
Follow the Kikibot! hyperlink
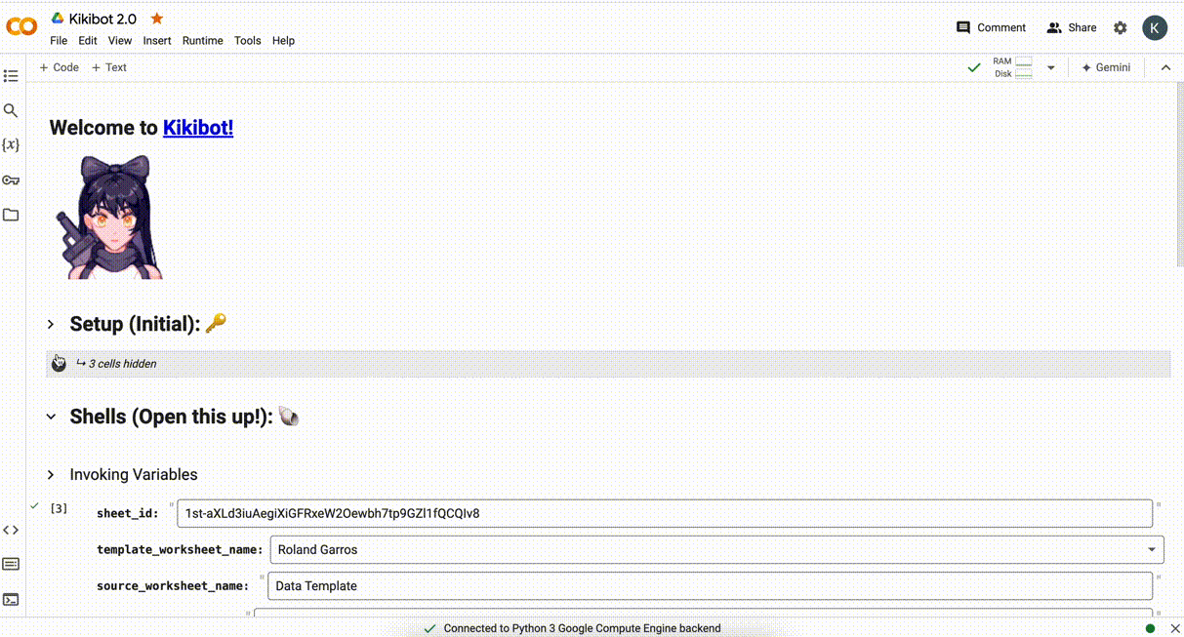[198, 128]
